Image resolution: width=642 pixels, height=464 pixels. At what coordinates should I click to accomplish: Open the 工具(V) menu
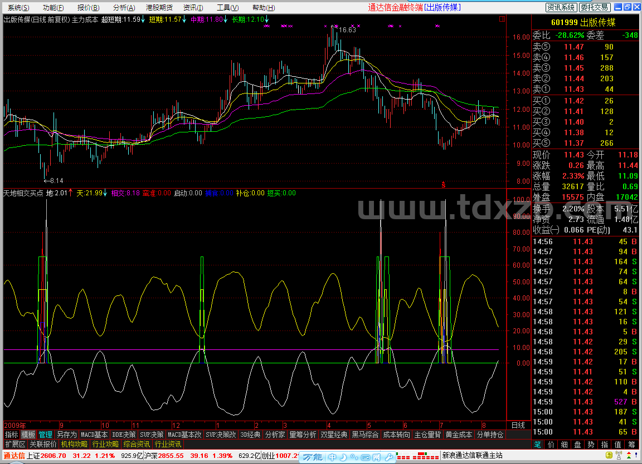tap(227, 7)
